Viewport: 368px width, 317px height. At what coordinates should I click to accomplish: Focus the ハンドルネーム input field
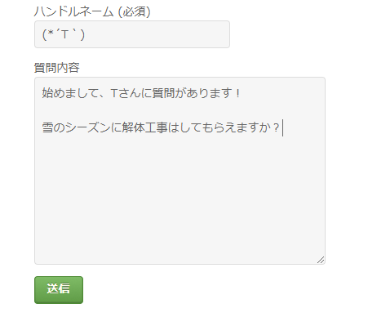click(132, 34)
